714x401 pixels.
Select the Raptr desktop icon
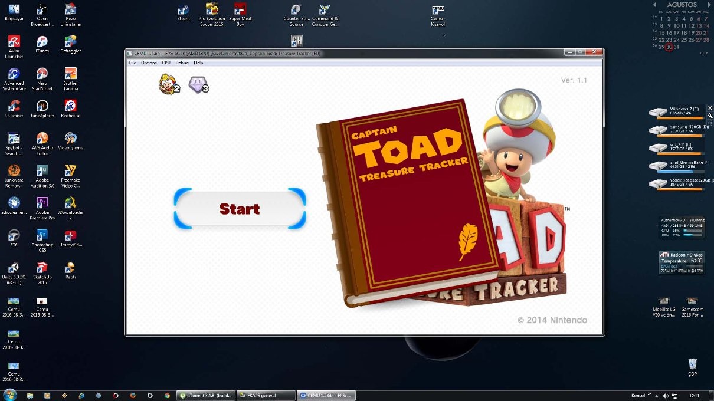click(70, 270)
